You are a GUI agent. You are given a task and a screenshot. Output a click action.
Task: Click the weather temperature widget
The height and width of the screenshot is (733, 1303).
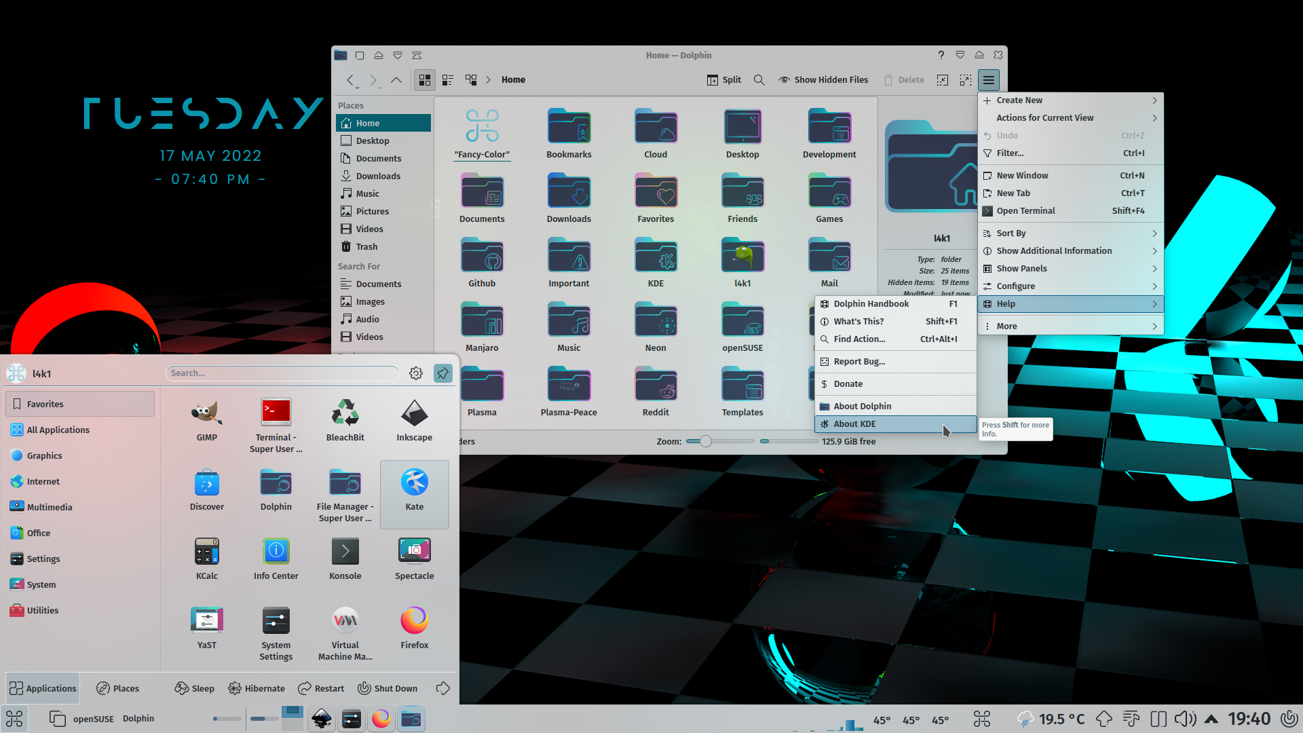pos(1051,719)
